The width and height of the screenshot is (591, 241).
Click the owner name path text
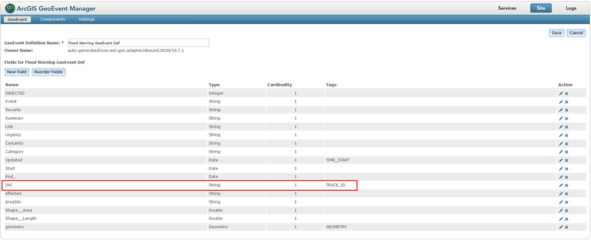pyautogui.click(x=126, y=51)
